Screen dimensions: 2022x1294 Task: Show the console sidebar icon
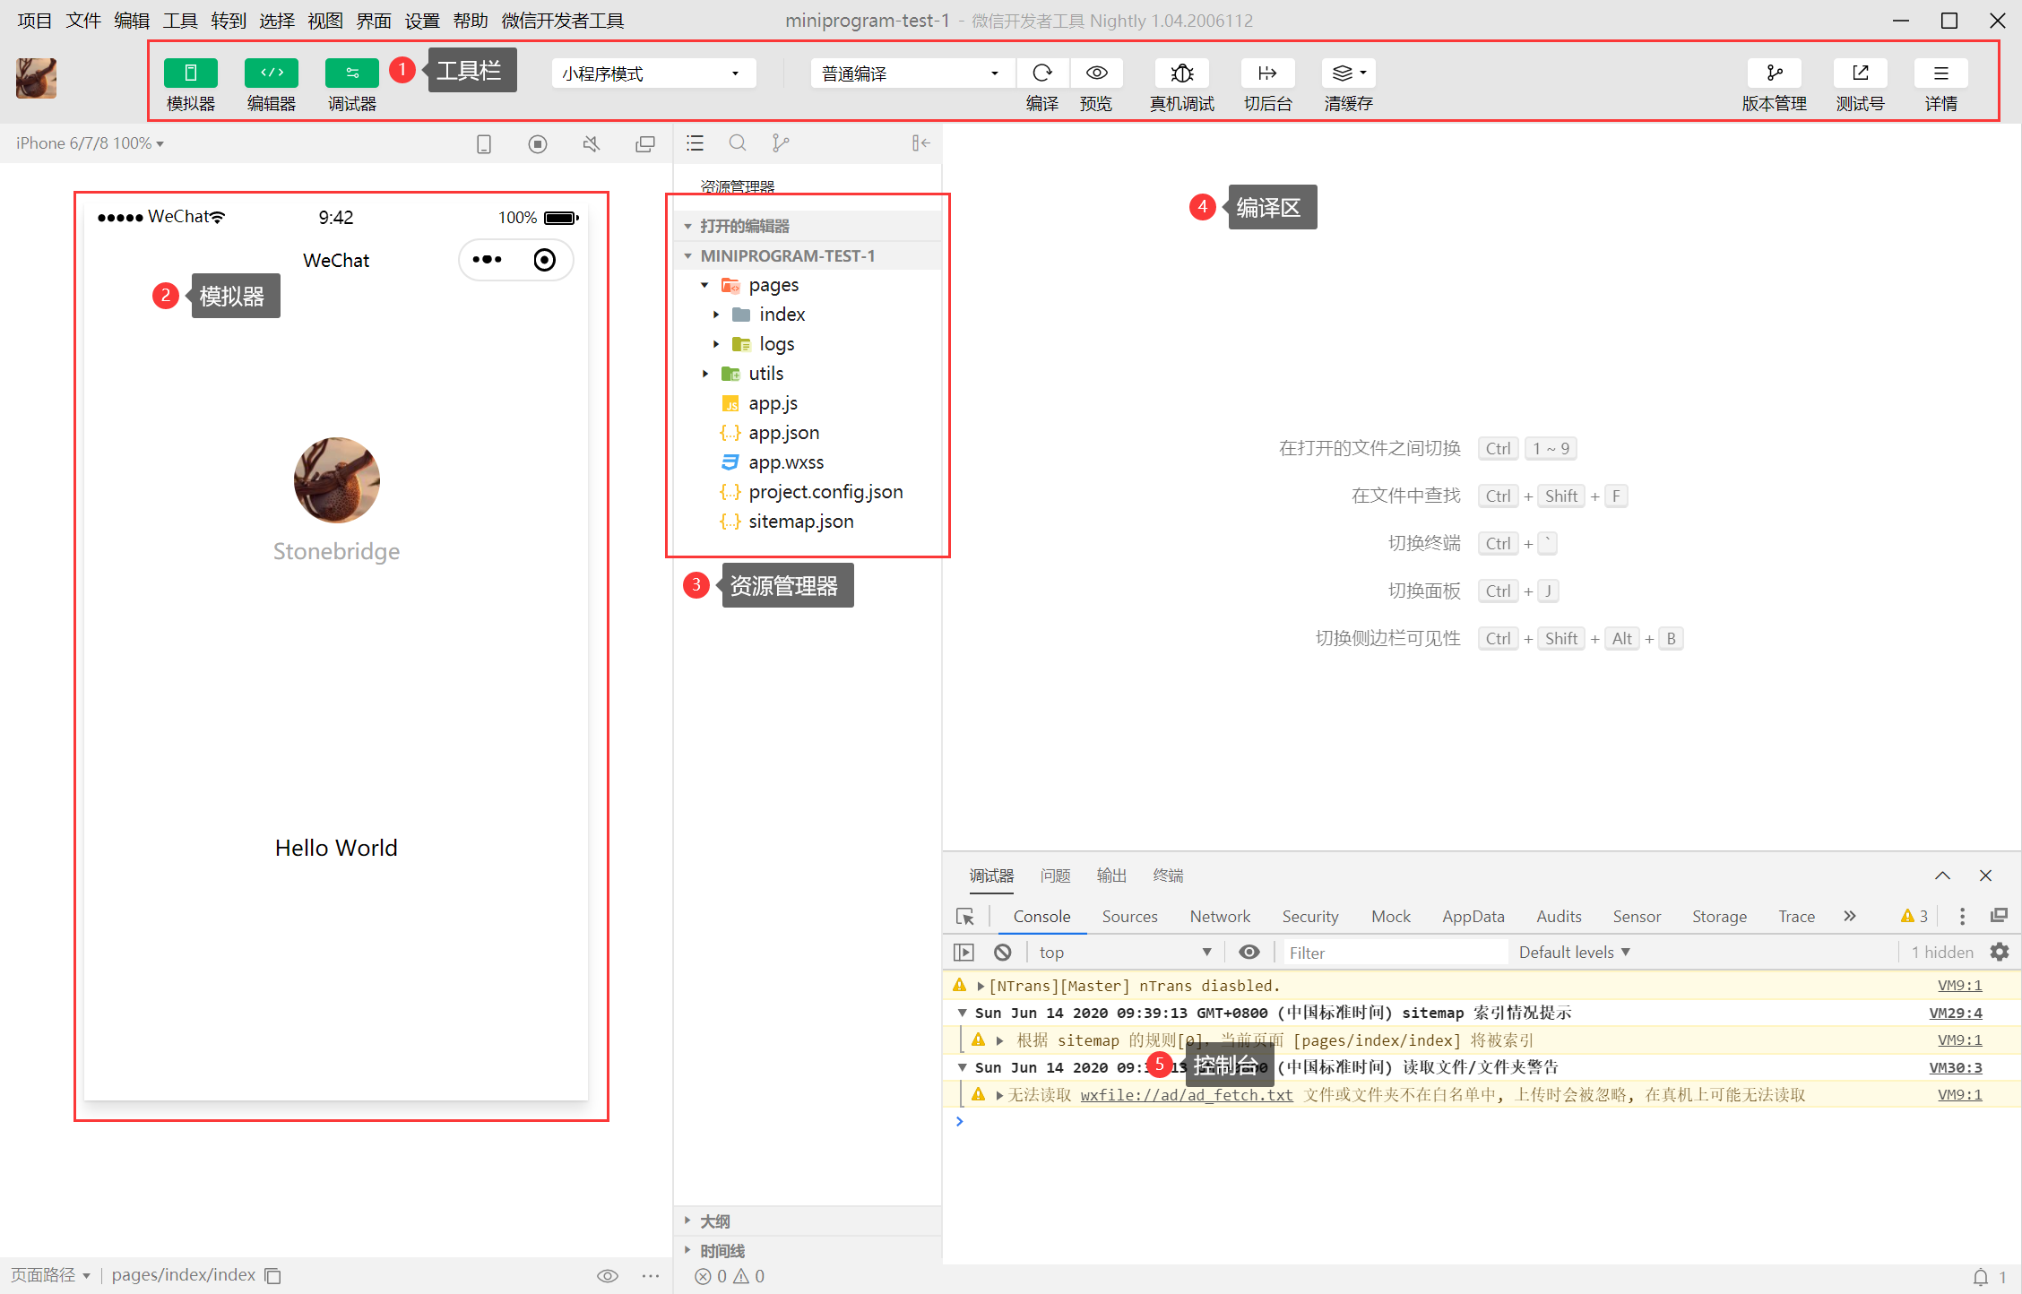(x=963, y=952)
